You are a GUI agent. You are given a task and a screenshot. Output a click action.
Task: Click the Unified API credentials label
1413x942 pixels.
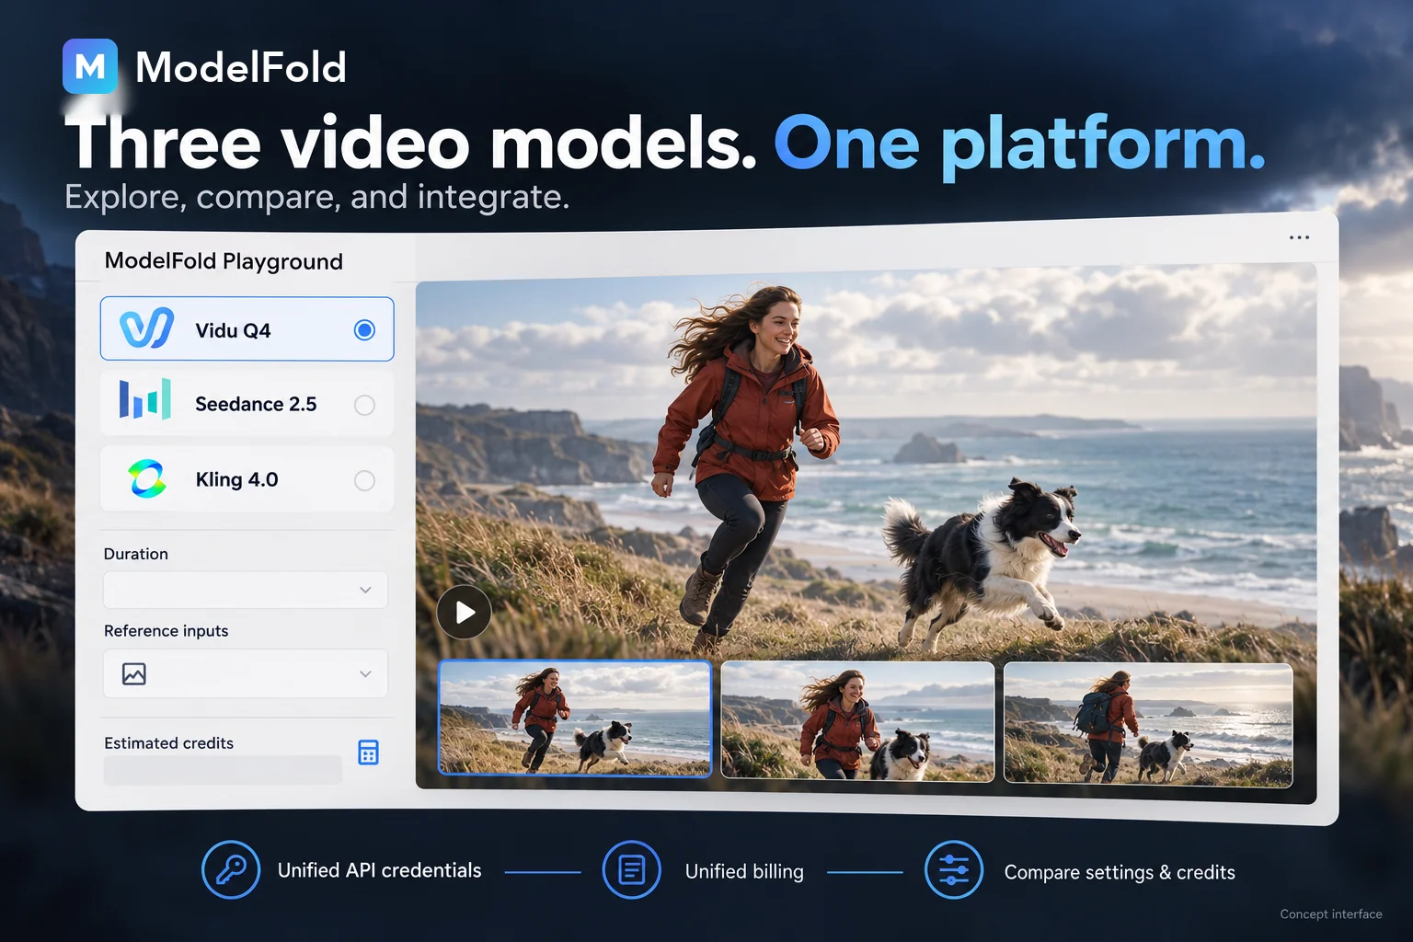tap(379, 870)
